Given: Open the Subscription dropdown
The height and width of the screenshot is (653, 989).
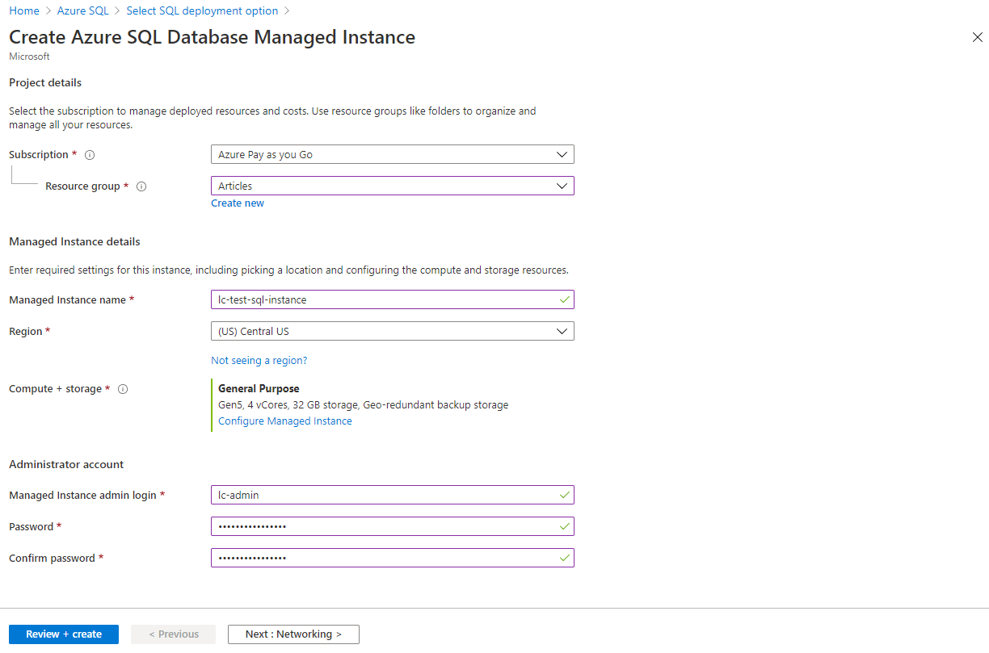Looking at the screenshot, I should click(392, 154).
